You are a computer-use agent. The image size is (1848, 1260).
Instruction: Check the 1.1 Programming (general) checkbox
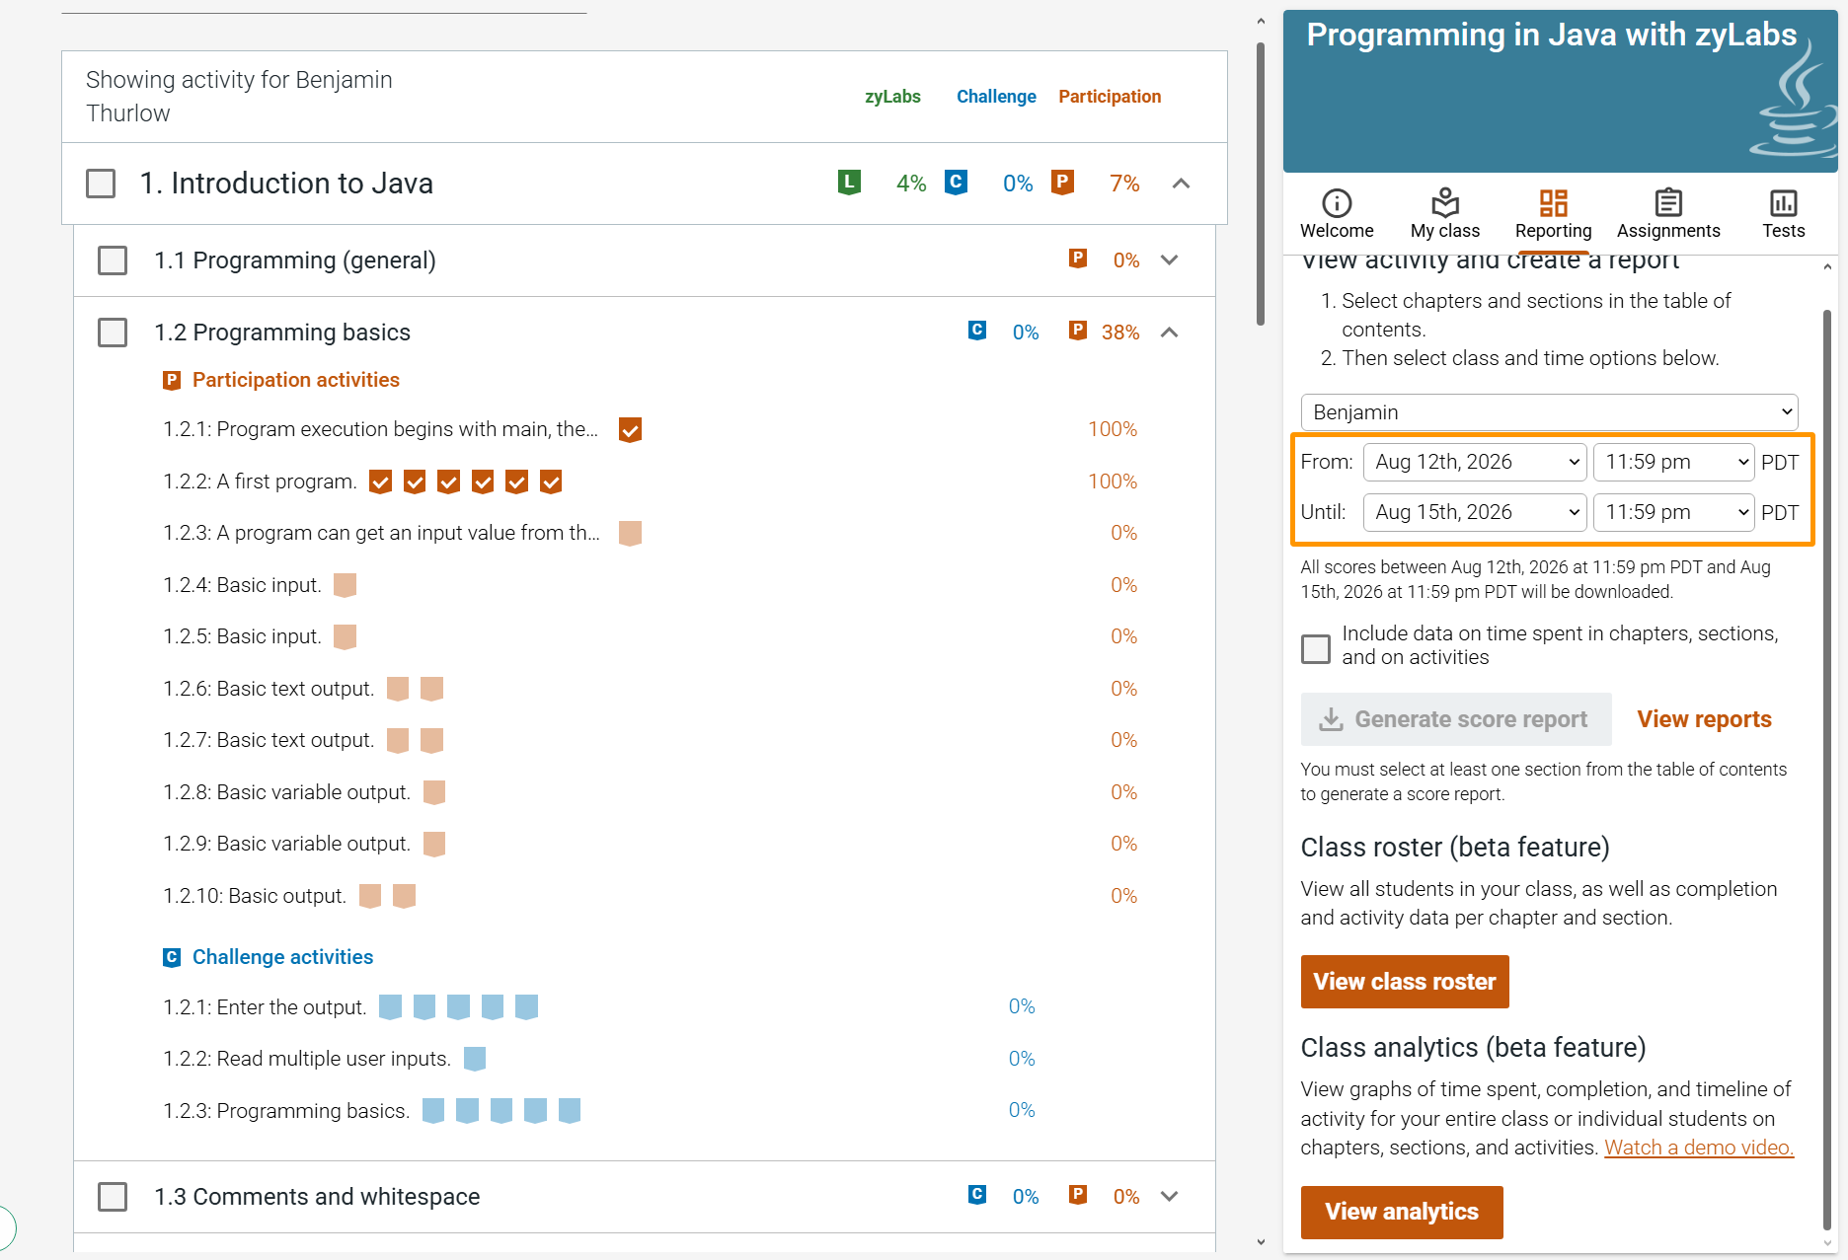[x=113, y=260]
